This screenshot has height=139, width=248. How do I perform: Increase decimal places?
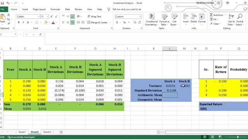point(135,22)
